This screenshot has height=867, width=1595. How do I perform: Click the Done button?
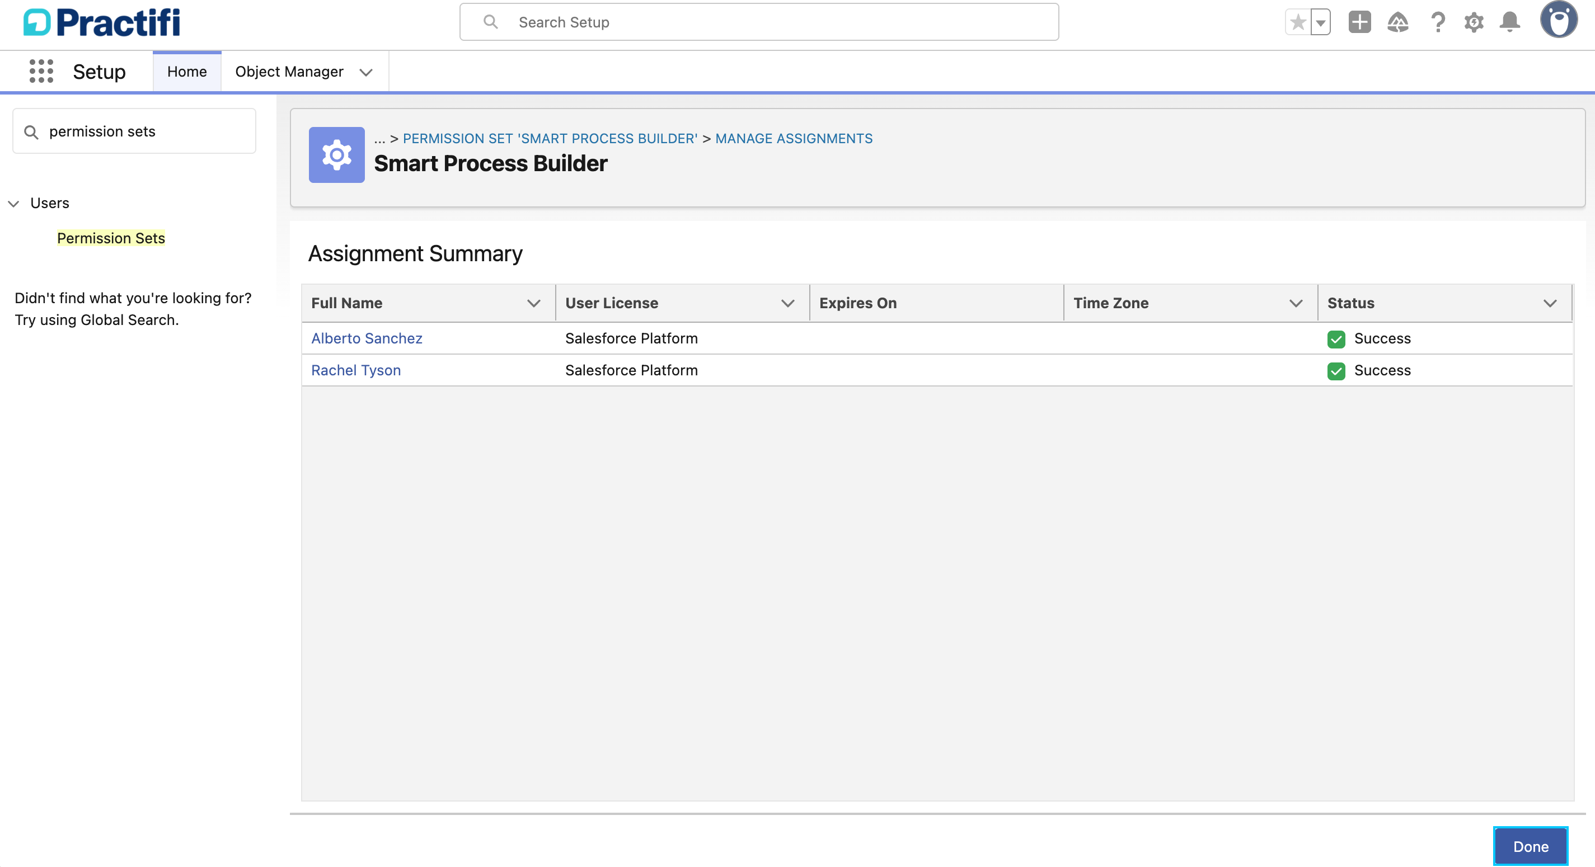tap(1531, 846)
